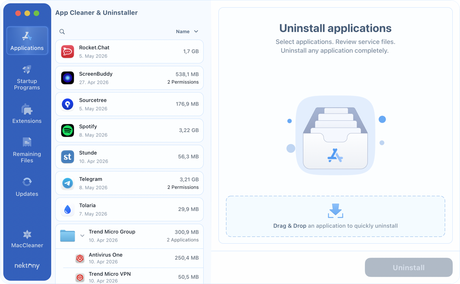Image resolution: width=460 pixels, height=284 pixels.
Task: Click the nektony logo link
Action: pos(27,266)
